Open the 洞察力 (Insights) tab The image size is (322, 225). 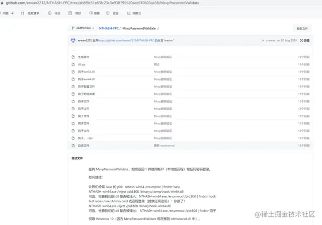(x=134, y=13)
